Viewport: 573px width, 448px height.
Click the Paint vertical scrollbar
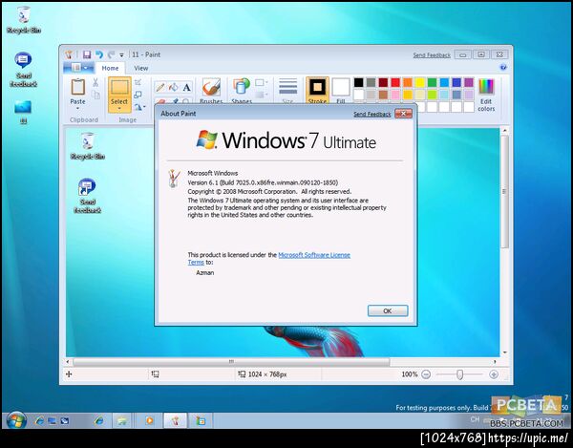[504, 191]
